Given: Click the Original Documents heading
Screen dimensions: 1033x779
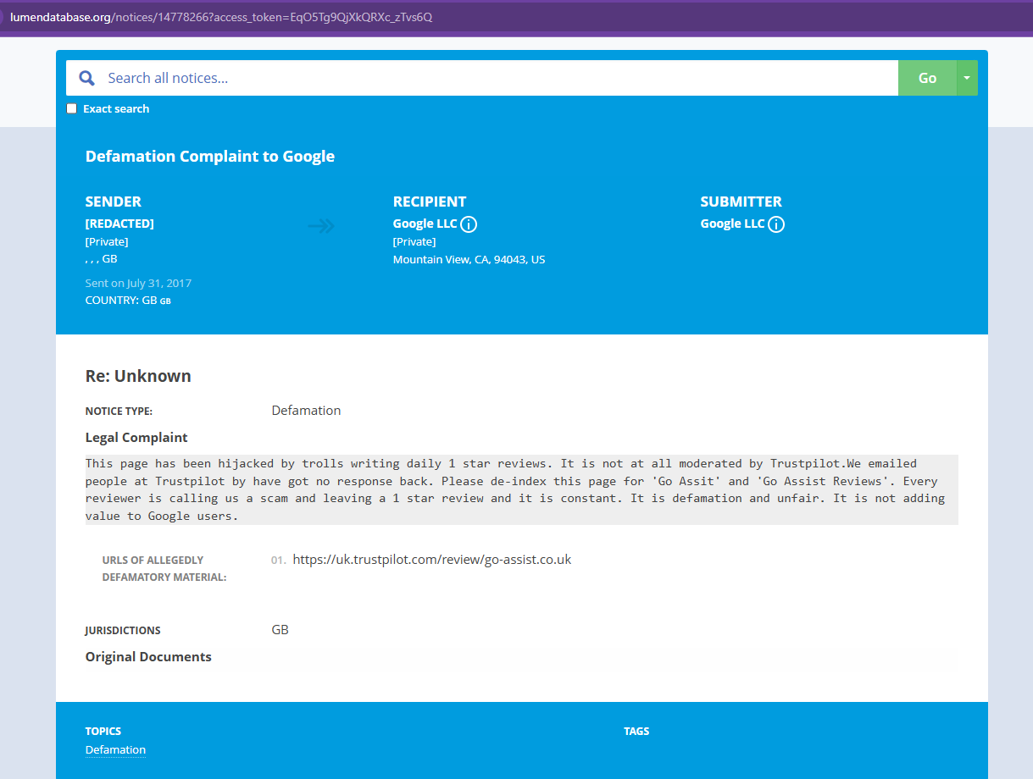Looking at the screenshot, I should coord(148,657).
